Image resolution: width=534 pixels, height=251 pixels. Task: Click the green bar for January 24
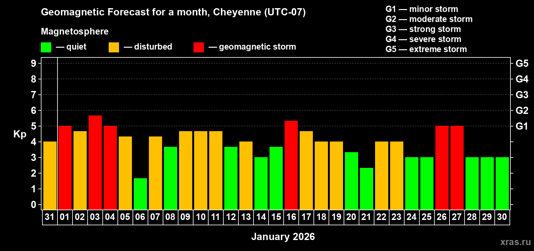412,183
